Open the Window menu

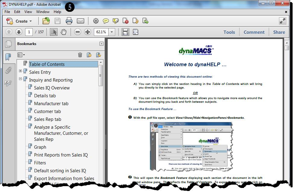[x=43, y=12]
